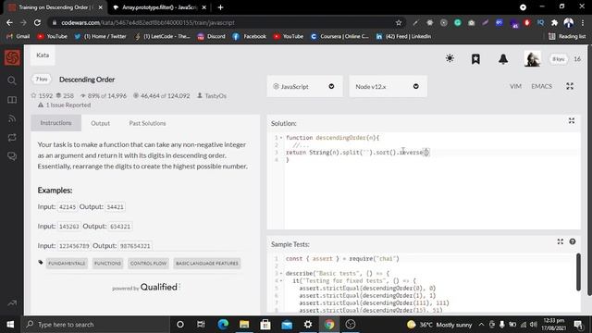This screenshot has height=333, width=592.
Task: Switch to Past Solutions tab
Action: 147,123
